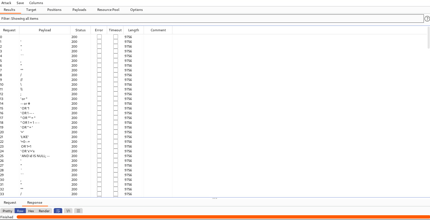
Task: Sort results by Length column header
Action: (x=133, y=30)
